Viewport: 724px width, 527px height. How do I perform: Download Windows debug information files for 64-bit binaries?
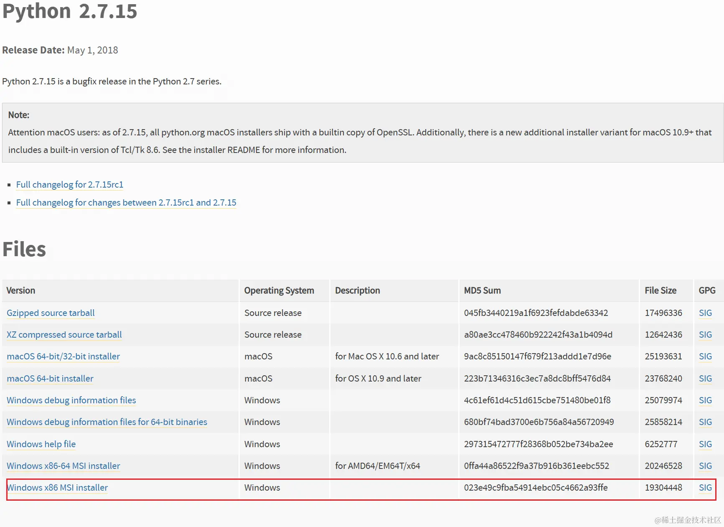(x=107, y=422)
